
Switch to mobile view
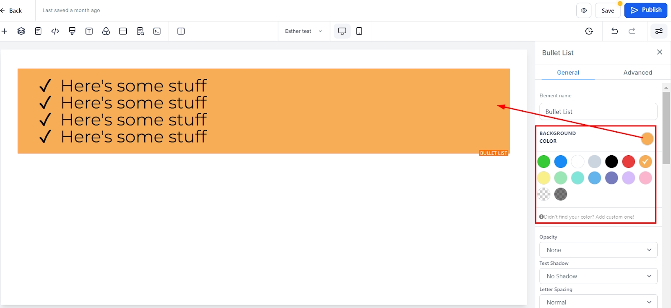coord(359,31)
